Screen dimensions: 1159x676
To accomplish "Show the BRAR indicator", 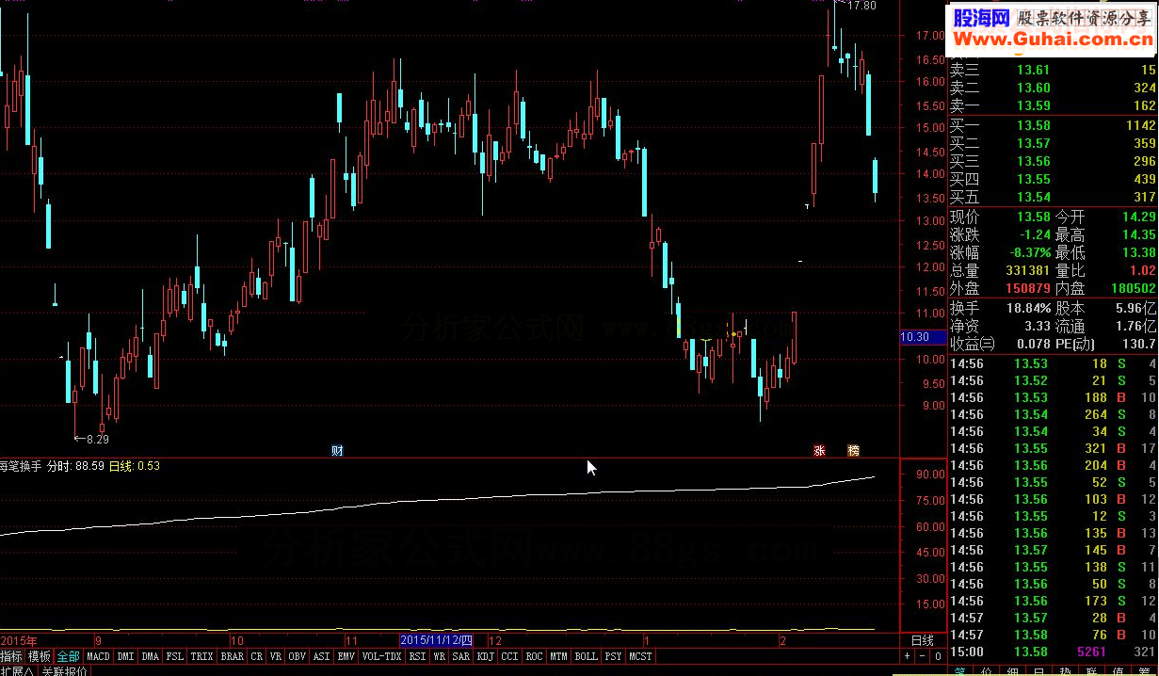I will [x=232, y=656].
